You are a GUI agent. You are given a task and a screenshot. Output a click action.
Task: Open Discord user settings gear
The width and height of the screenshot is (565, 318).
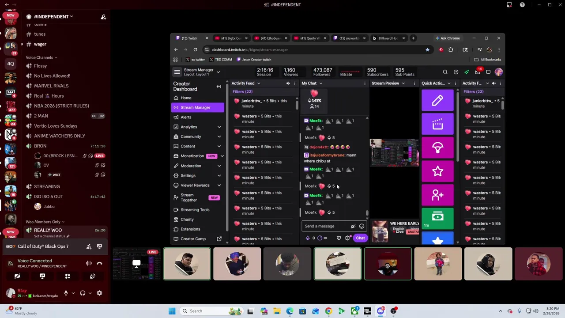(x=99, y=293)
